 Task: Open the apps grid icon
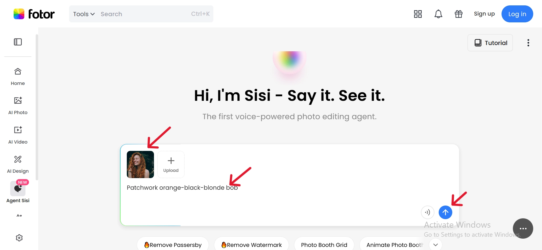point(417,14)
